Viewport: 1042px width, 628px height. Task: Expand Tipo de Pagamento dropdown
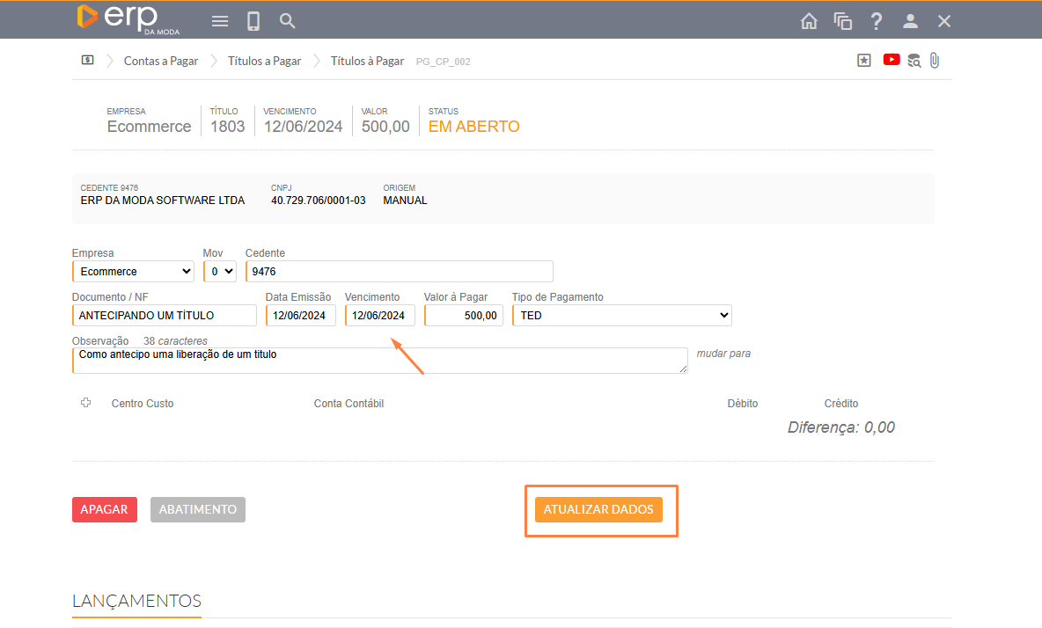pos(621,315)
